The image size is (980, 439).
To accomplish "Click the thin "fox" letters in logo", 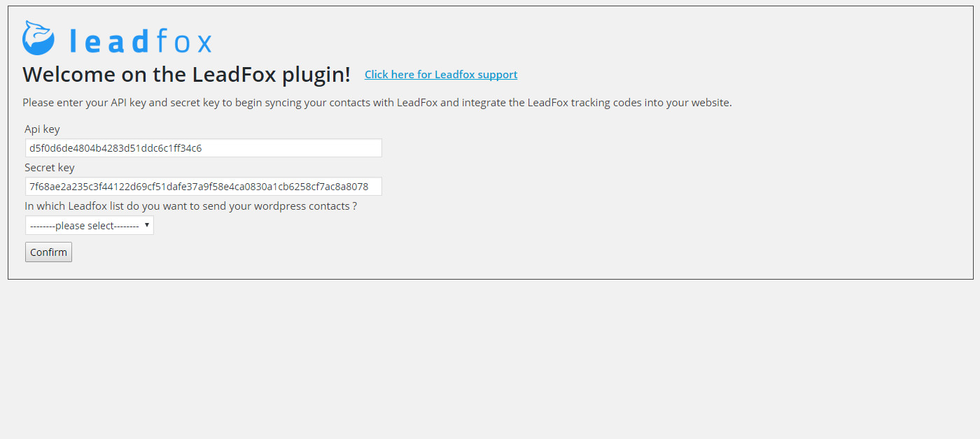I will (x=184, y=42).
